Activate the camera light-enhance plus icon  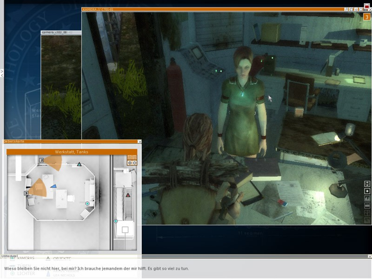[367, 191]
